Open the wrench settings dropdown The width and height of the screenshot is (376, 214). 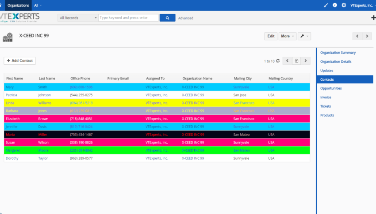pyautogui.click(x=304, y=36)
